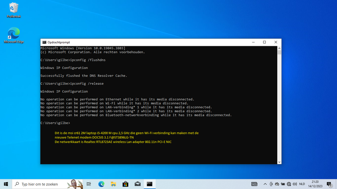Click the line mentioning Bluetooth-netwerkverbinding

(136, 115)
